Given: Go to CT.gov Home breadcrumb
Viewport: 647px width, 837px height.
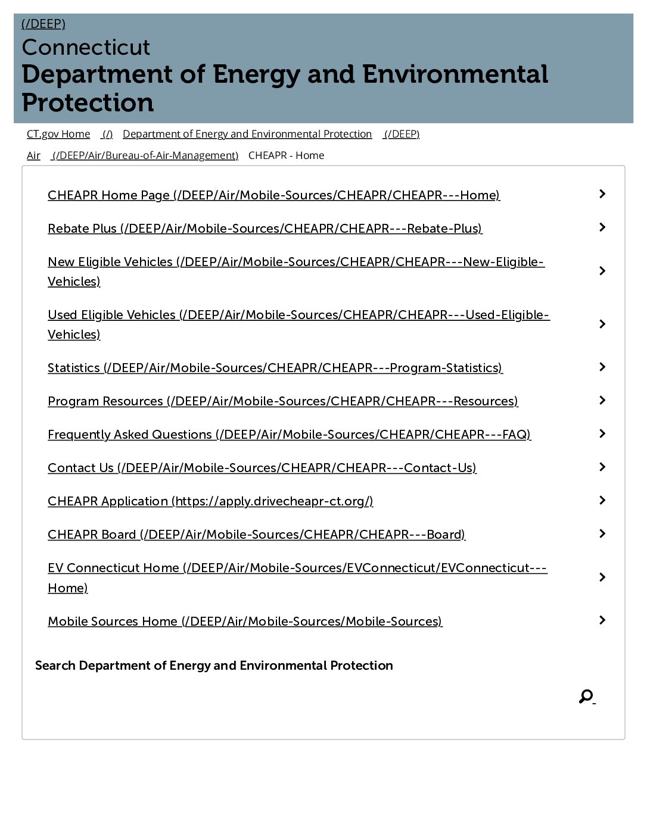Looking at the screenshot, I should 58,134.
